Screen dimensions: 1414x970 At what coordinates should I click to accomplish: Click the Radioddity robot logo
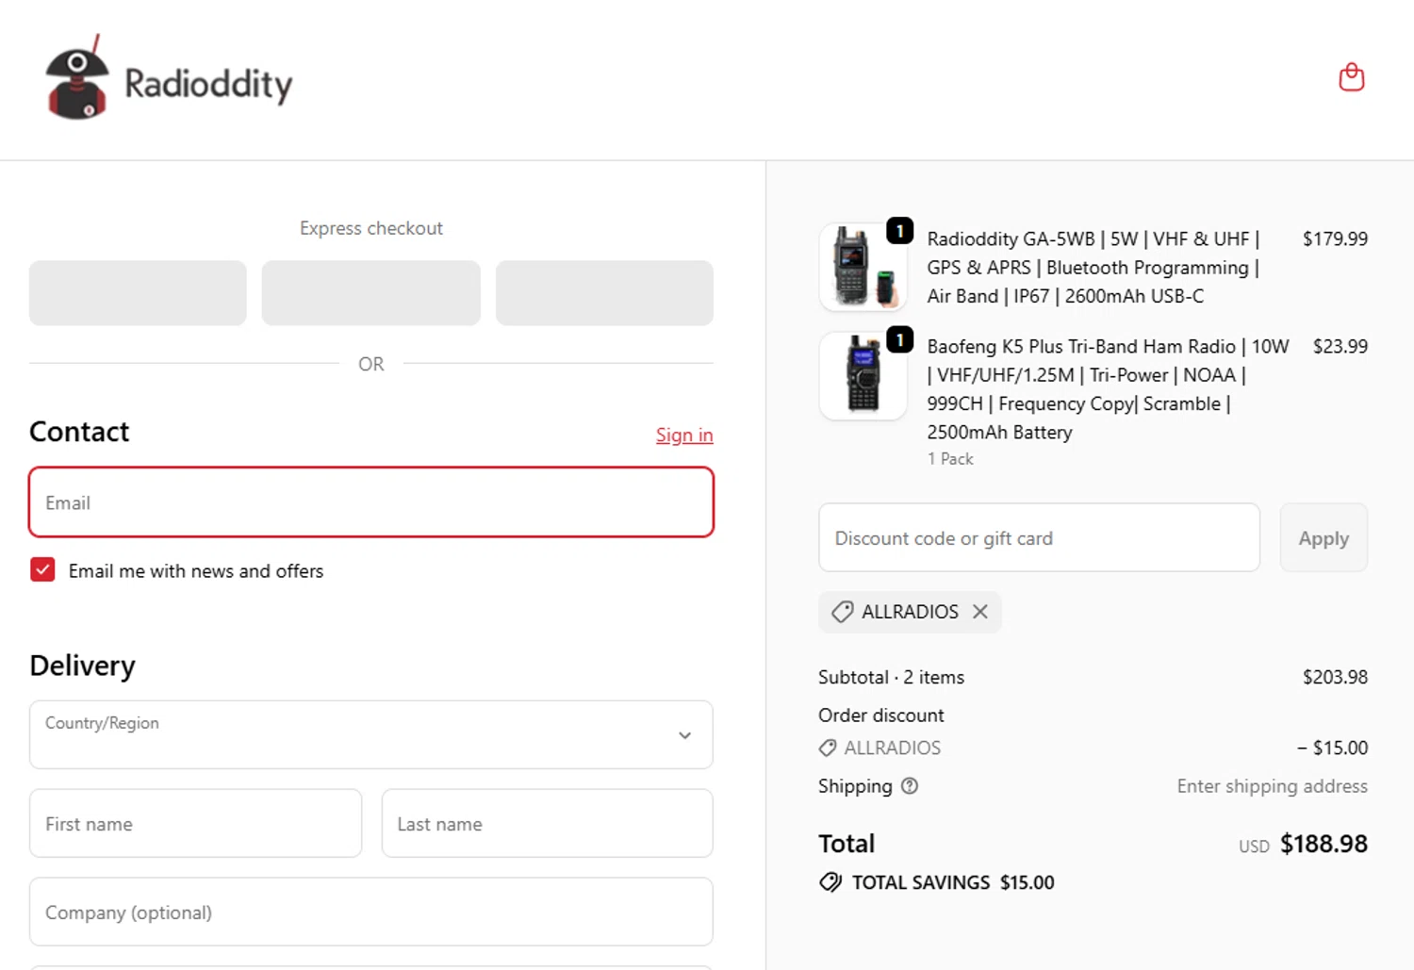click(x=77, y=78)
